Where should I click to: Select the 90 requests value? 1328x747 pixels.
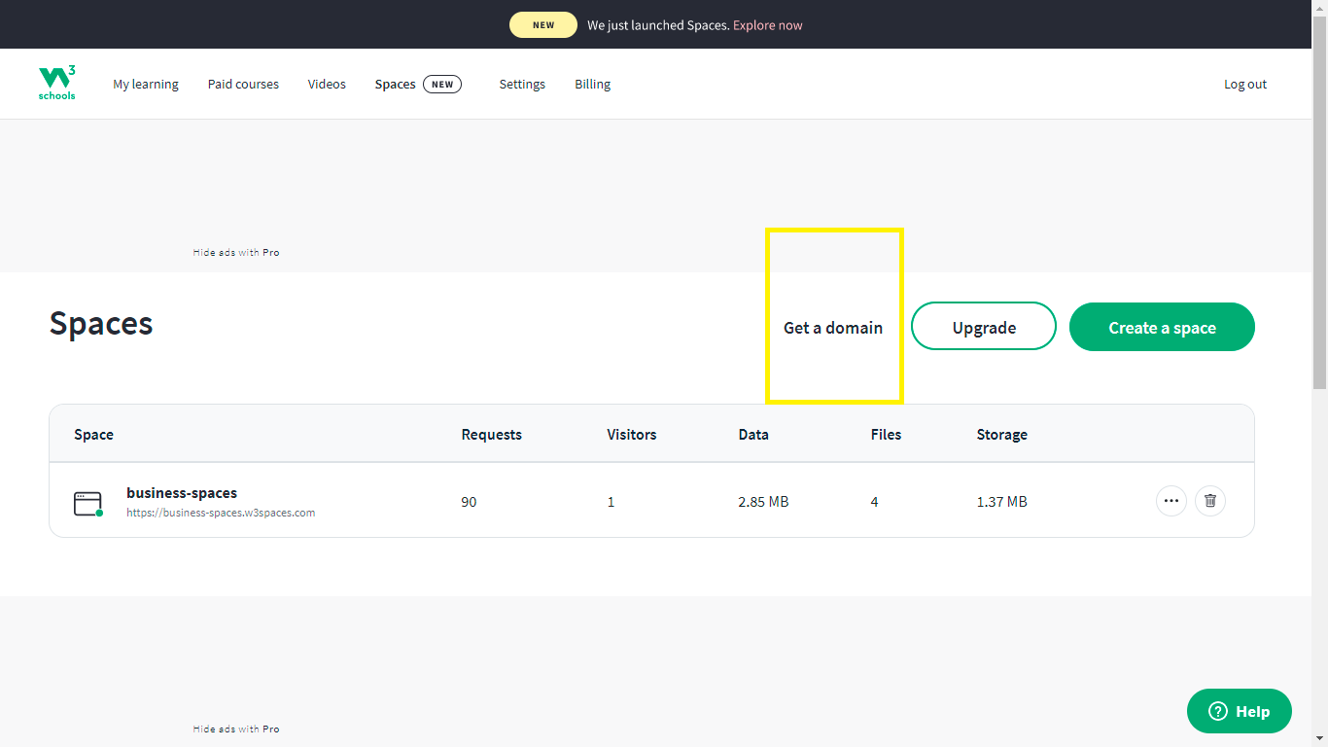coord(470,502)
